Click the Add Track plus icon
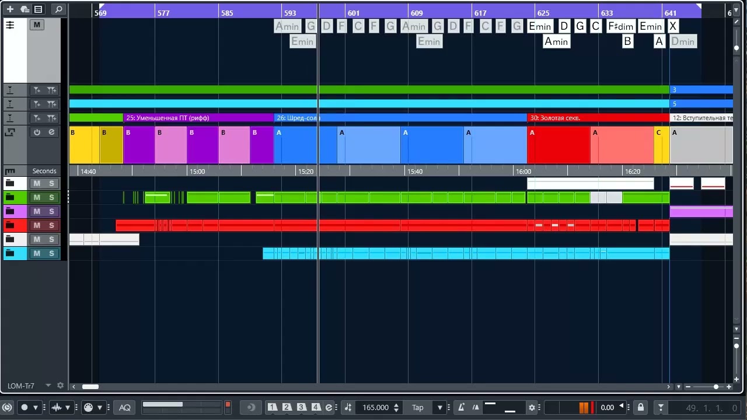 [10, 9]
